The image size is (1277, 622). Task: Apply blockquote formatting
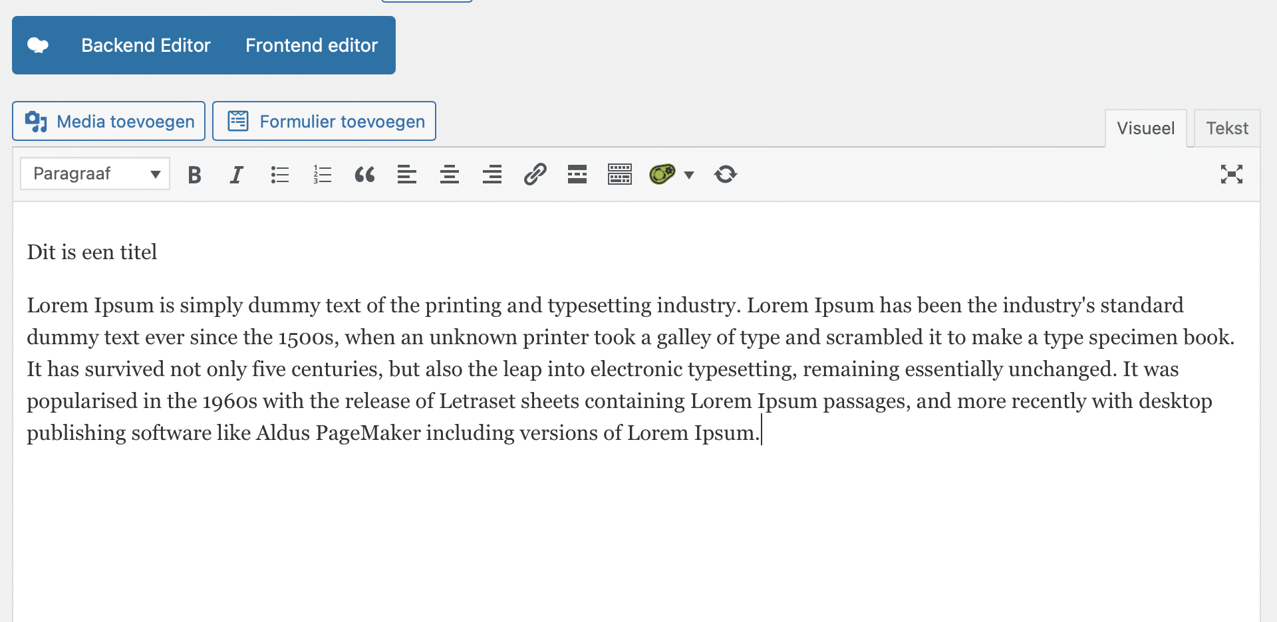tap(364, 175)
